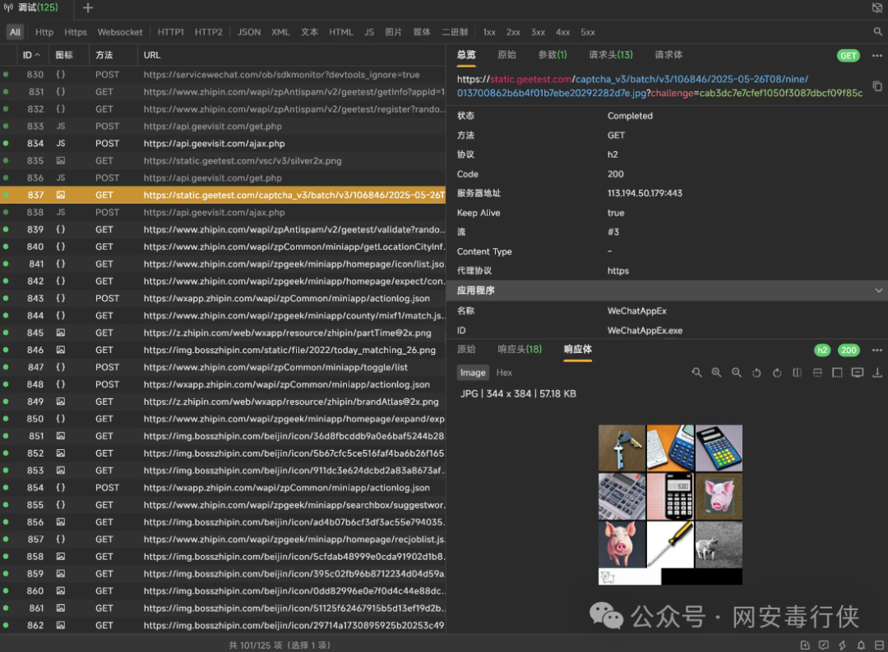Toggle the All filter
Screen dimensions: 888x652
click(16, 32)
